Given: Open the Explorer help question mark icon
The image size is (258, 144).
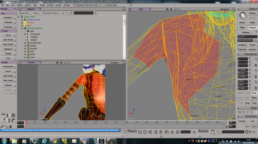Looking at the screenshot, I should 71,13.
